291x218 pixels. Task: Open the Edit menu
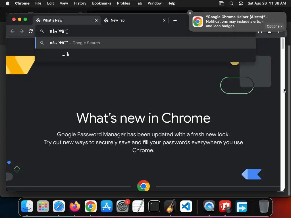(x=51, y=3)
